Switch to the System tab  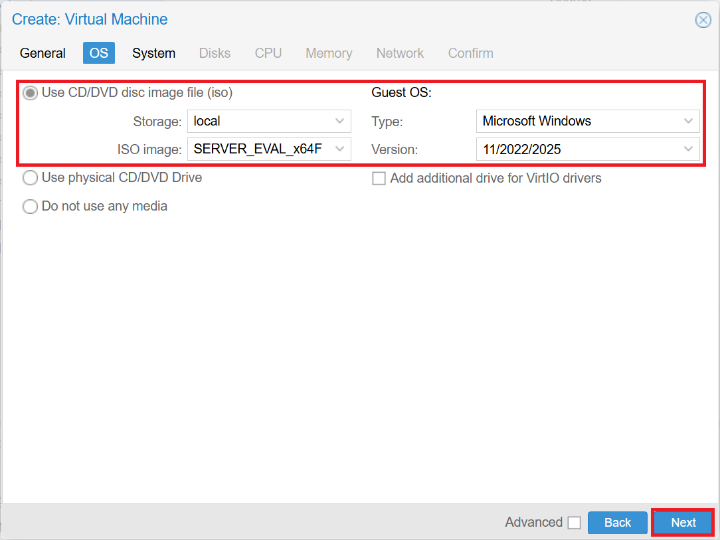point(153,53)
